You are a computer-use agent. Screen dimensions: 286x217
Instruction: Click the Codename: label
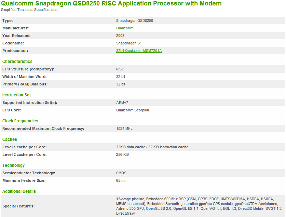point(13,43)
